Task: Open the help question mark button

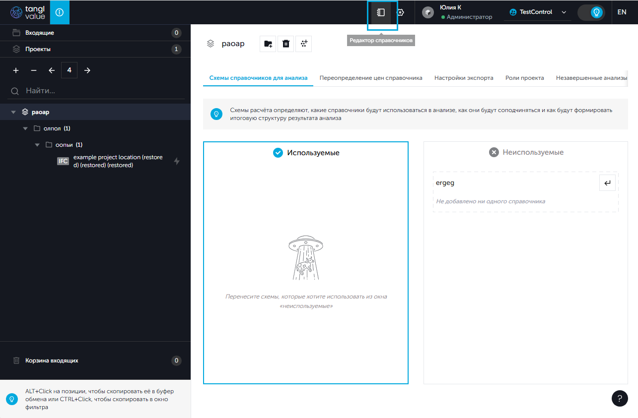Action: [620, 398]
